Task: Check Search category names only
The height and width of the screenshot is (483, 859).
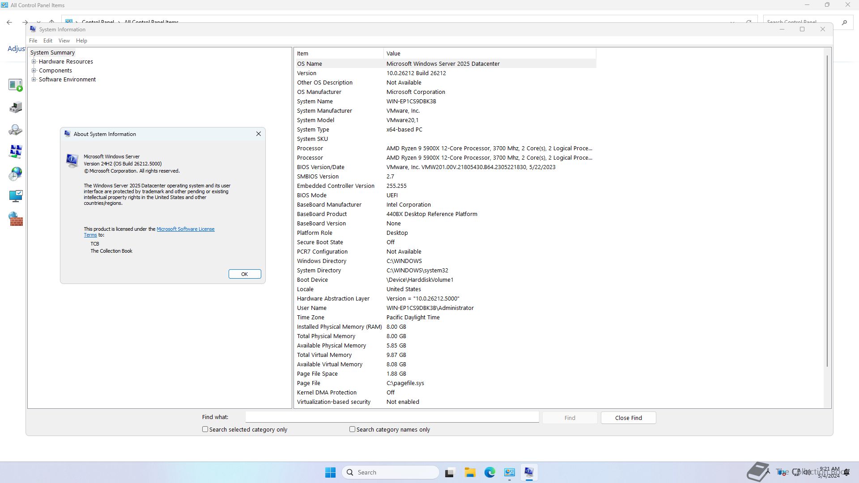Action: 353,429
